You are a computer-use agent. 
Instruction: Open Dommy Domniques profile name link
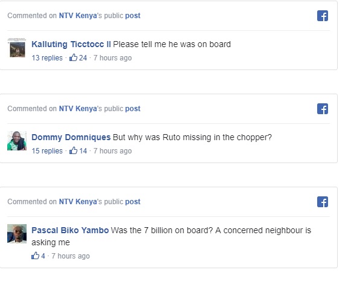coord(71,137)
